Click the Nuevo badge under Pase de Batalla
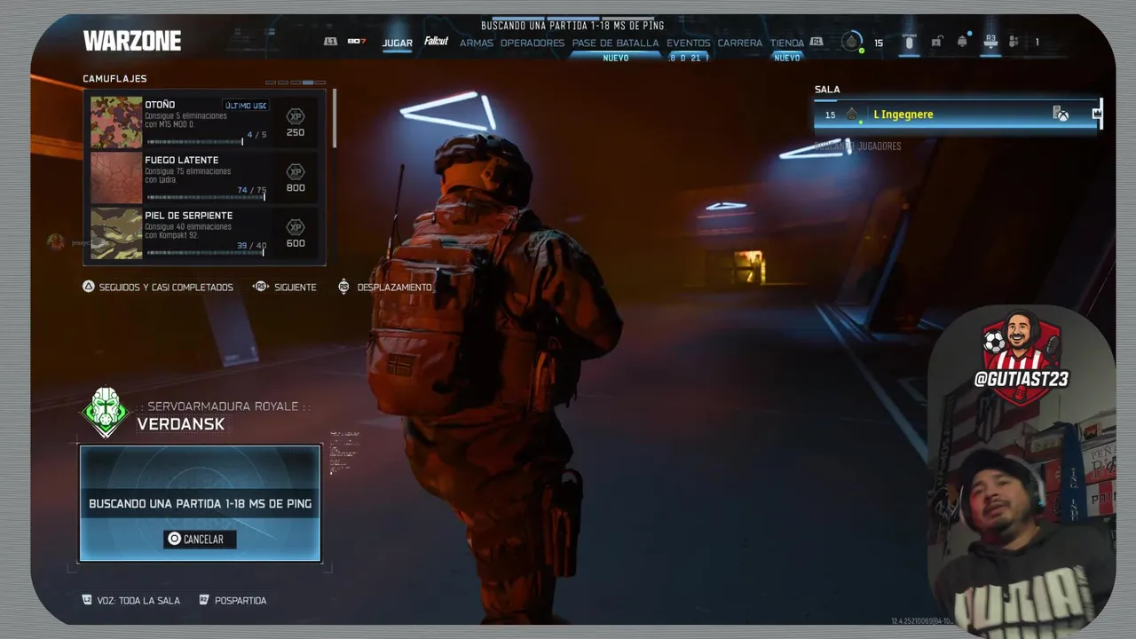Screen dimensions: 1136x639 click(x=616, y=58)
